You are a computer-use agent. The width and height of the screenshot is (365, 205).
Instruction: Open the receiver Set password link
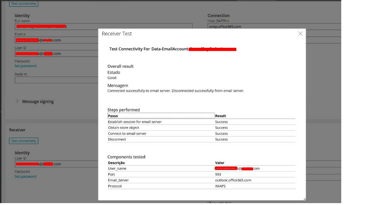tap(25, 177)
